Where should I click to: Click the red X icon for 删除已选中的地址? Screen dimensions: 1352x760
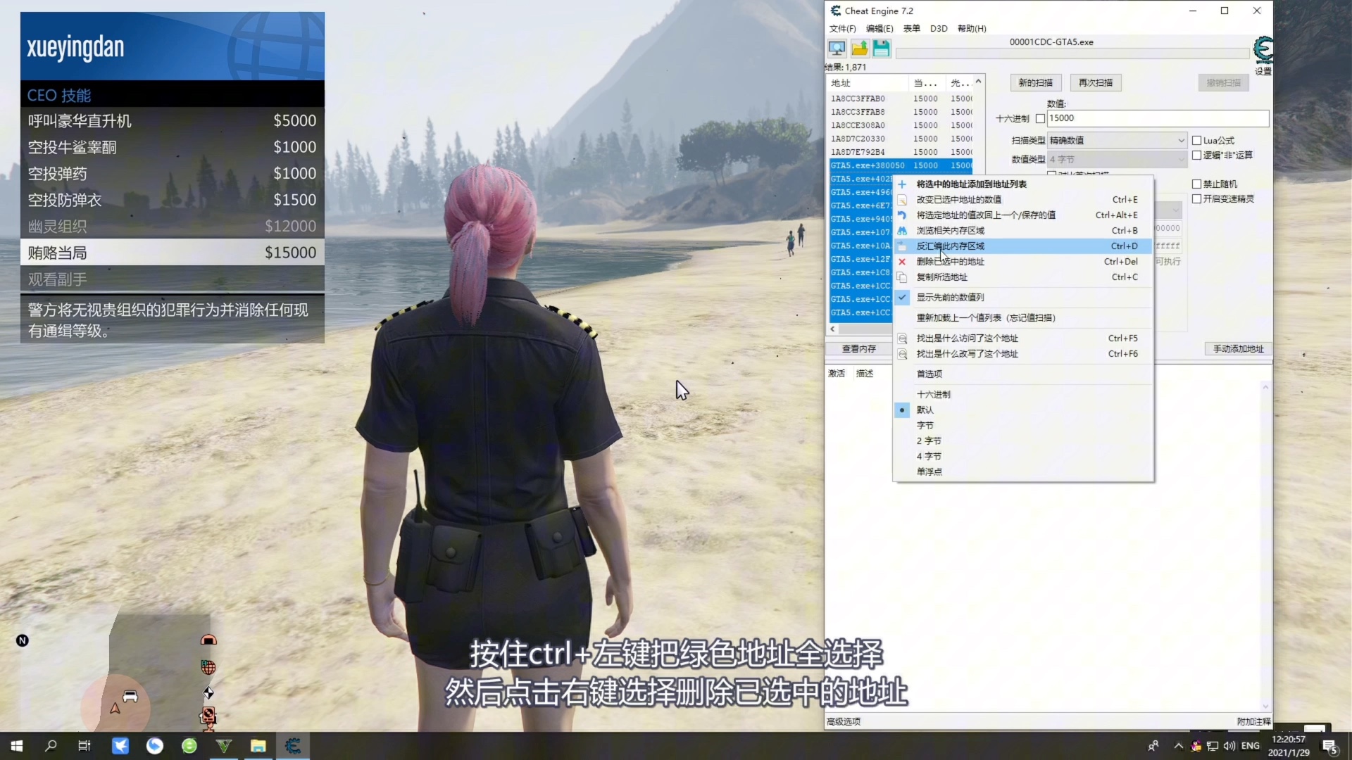coord(902,262)
